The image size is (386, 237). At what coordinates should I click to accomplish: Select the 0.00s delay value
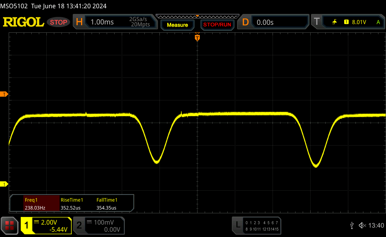click(x=265, y=22)
